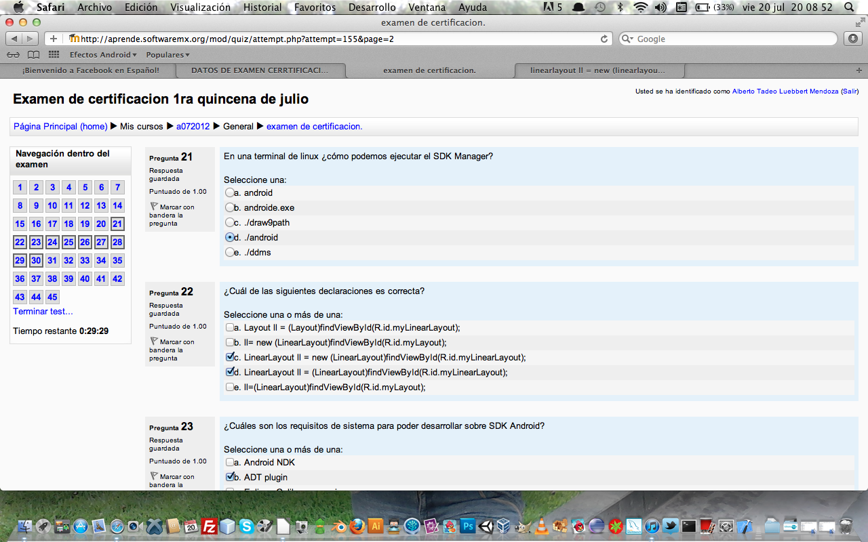This screenshot has height=542, width=868.
Task: Reload the page using the refresh icon
Action: click(x=604, y=39)
